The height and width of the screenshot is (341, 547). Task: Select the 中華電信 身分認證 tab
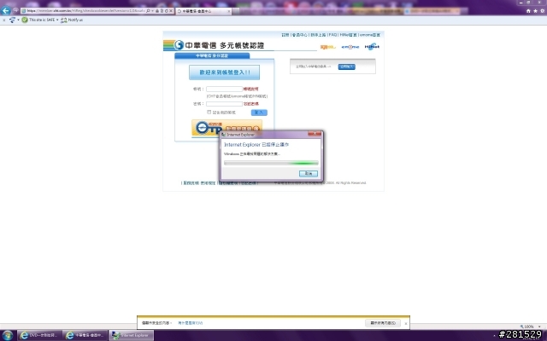[212, 55]
